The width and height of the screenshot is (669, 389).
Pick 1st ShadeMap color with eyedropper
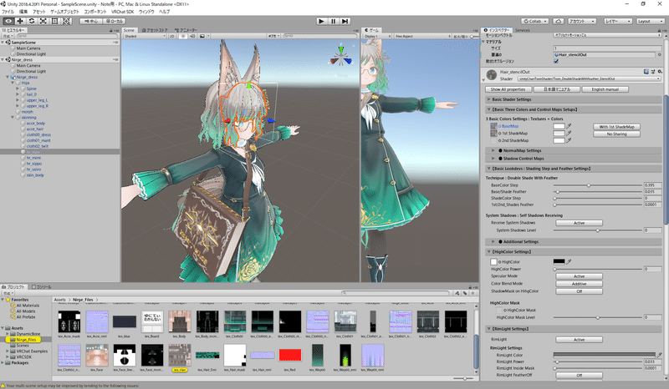tap(569, 134)
